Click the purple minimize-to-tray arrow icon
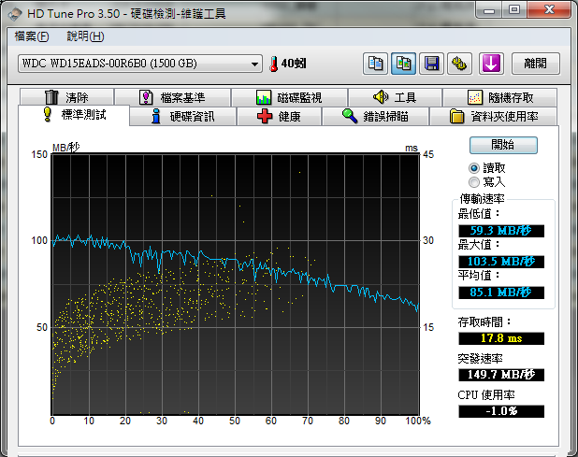The height and width of the screenshot is (457, 578). click(491, 64)
